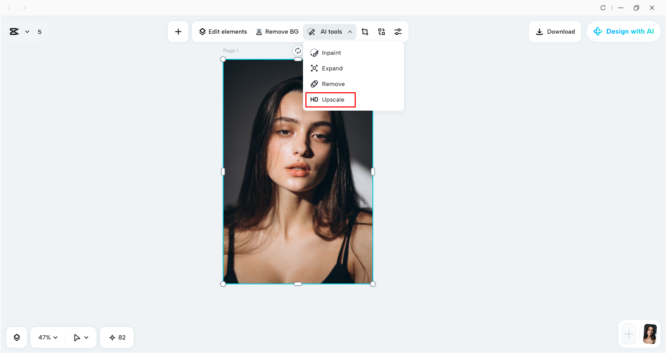Click the user avatar thumbnail bottom right
Image resolution: width=666 pixels, height=353 pixels.
tap(650, 334)
